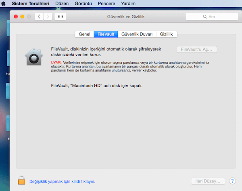The height and width of the screenshot is (191, 242).
Task: Switch to the Güvenlik Duvarı tab
Action: [x=137, y=34]
